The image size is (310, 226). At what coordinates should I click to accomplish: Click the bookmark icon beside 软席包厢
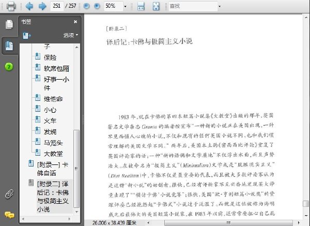38,67
